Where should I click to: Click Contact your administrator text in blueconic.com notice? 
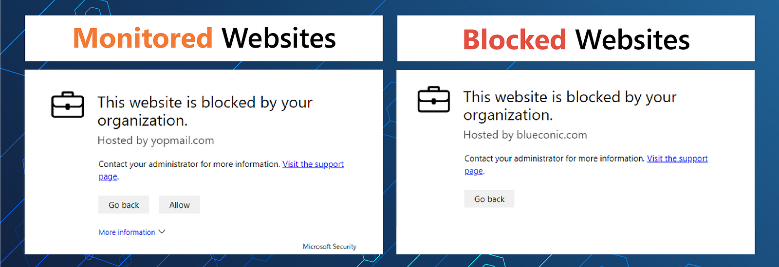pos(555,159)
